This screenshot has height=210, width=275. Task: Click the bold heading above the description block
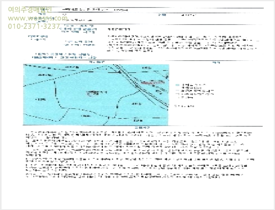[x=119, y=29]
